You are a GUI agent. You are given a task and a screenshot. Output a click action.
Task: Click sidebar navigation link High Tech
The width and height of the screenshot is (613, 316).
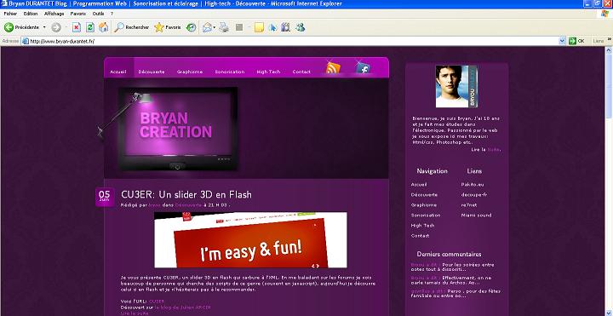pos(422,225)
